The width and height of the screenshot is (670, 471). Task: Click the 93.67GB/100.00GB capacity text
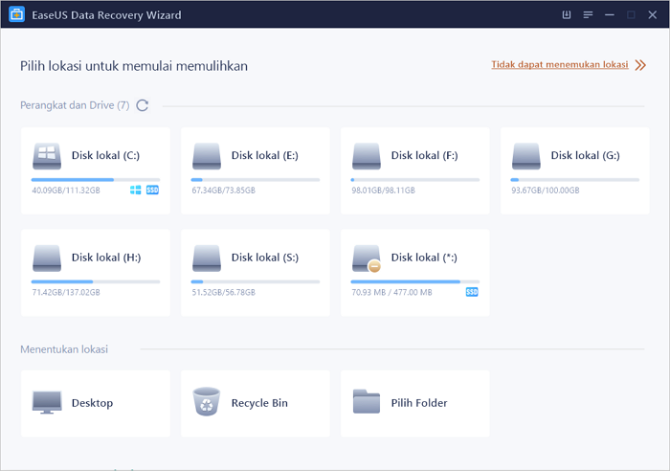(x=546, y=191)
